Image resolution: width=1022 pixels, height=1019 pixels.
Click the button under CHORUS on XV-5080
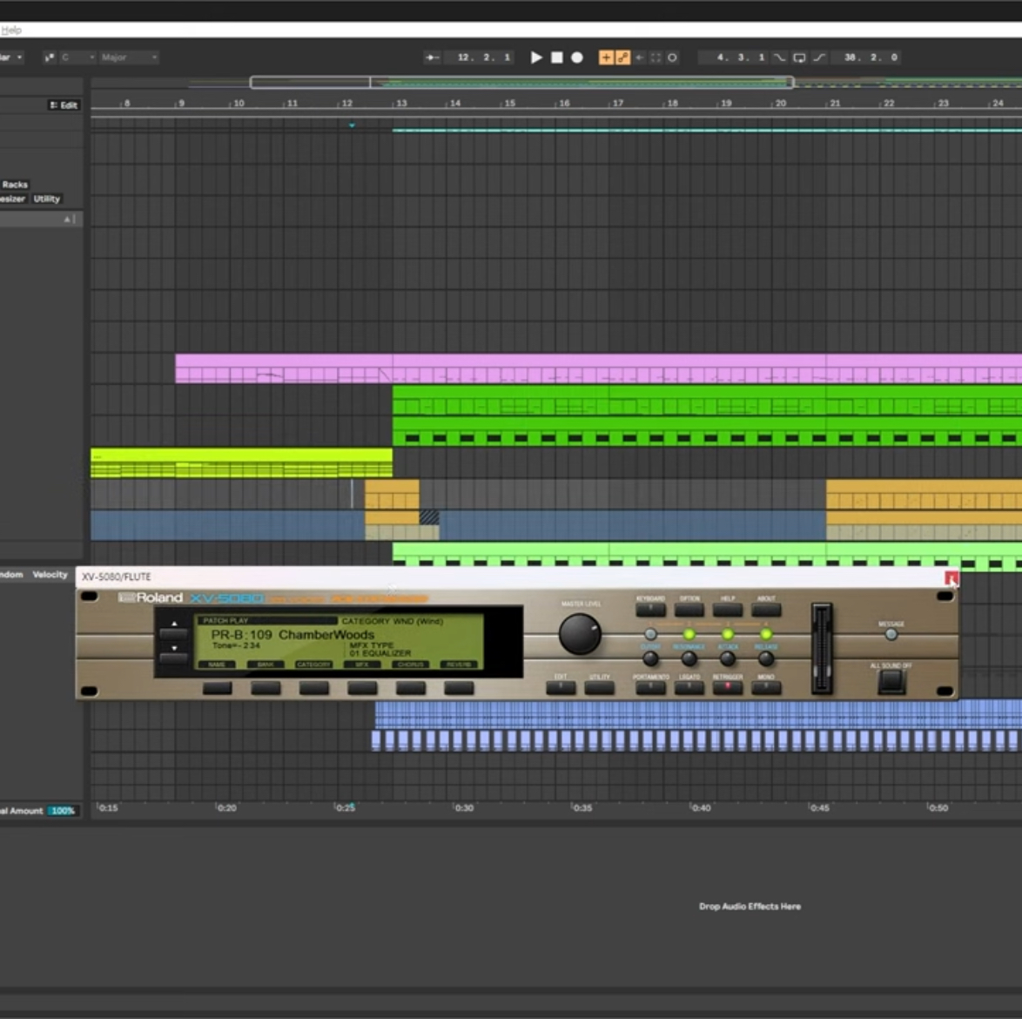[x=411, y=688]
